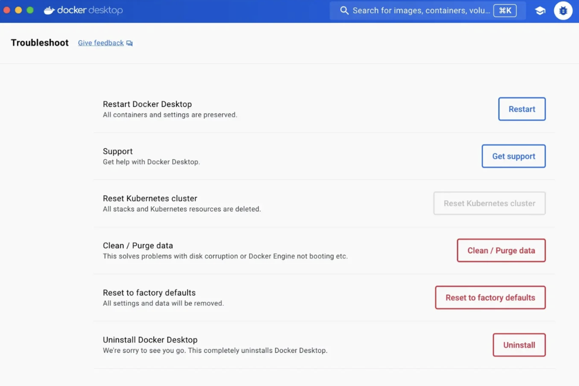579x386 pixels.
Task: Click the feedback speech bubble icon
Action: click(129, 43)
